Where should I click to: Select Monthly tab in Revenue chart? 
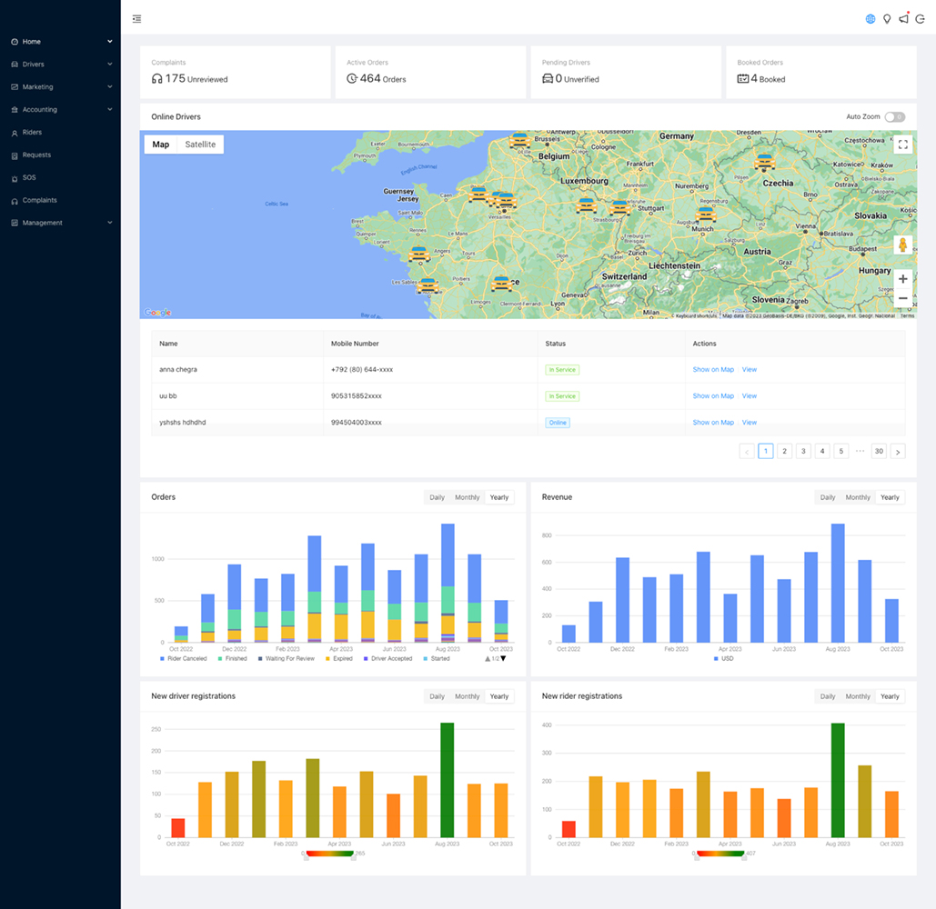[858, 497]
